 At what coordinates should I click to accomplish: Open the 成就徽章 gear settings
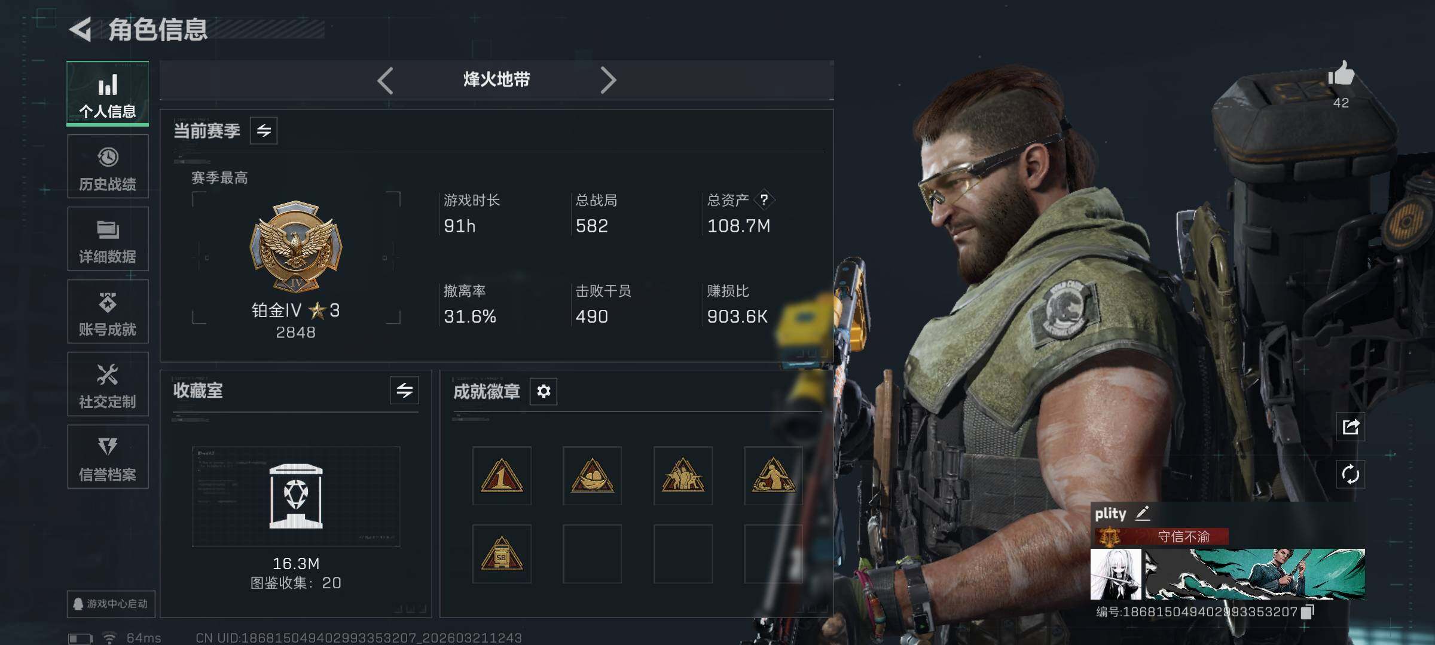pos(544,391)
